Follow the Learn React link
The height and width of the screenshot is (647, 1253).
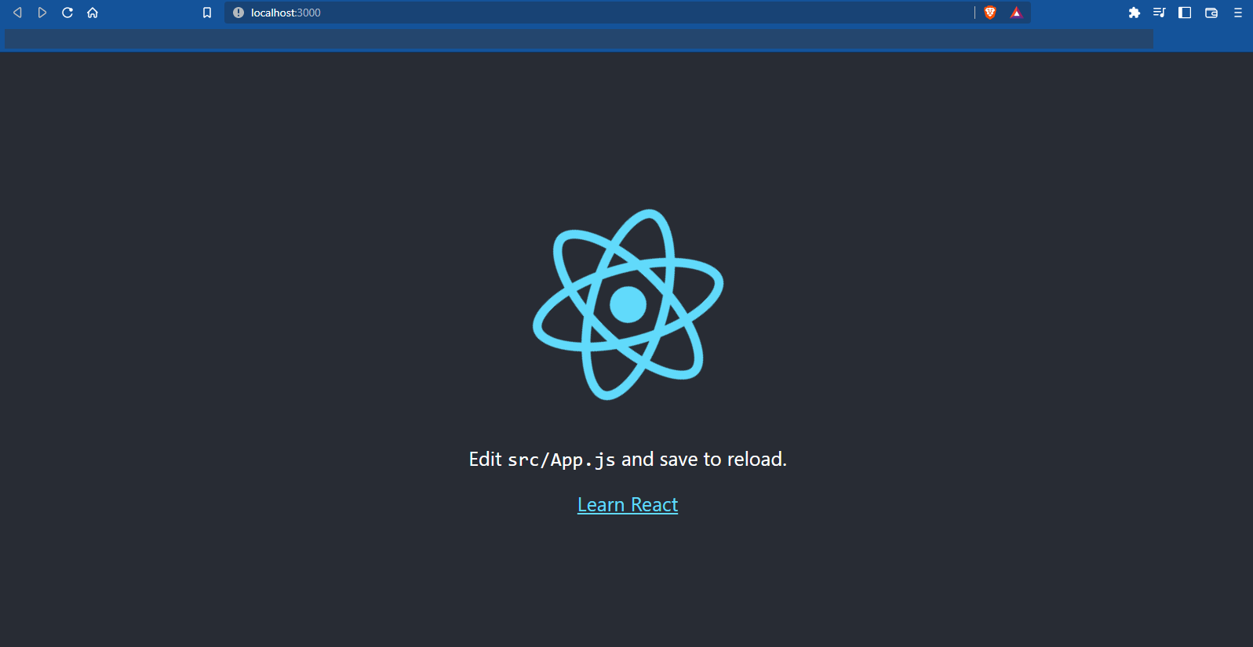pos(628,505)
